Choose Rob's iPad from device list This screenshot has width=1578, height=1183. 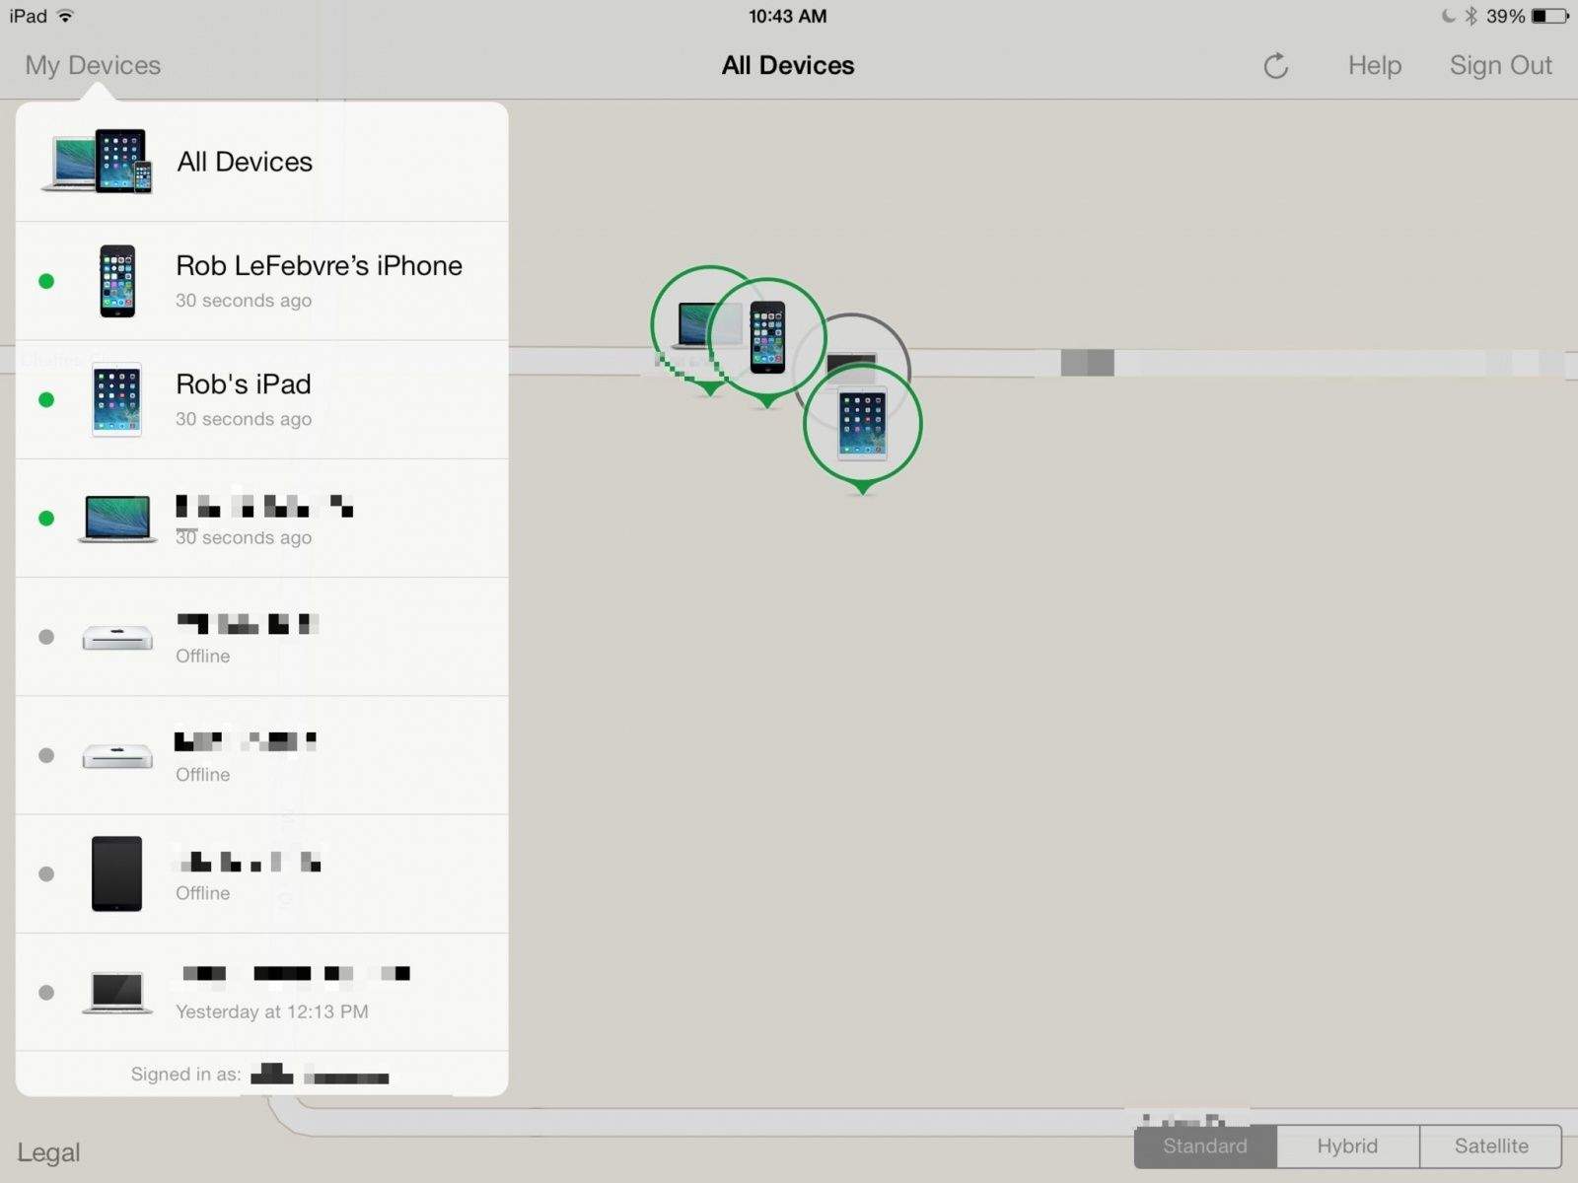pyautogui.click(x=262, y=399)
